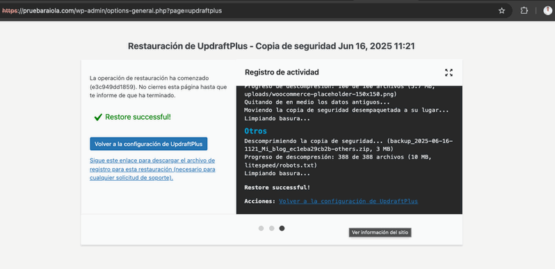Follow the Acciones link back to UpdraftPlus settings
Screen dimensions: 555x269
pyautogui.click(x=348, y=201)
